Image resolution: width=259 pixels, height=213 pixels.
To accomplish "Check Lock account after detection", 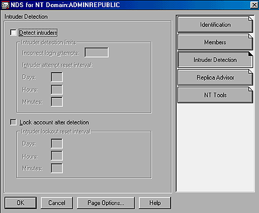I will click(13, 122).
